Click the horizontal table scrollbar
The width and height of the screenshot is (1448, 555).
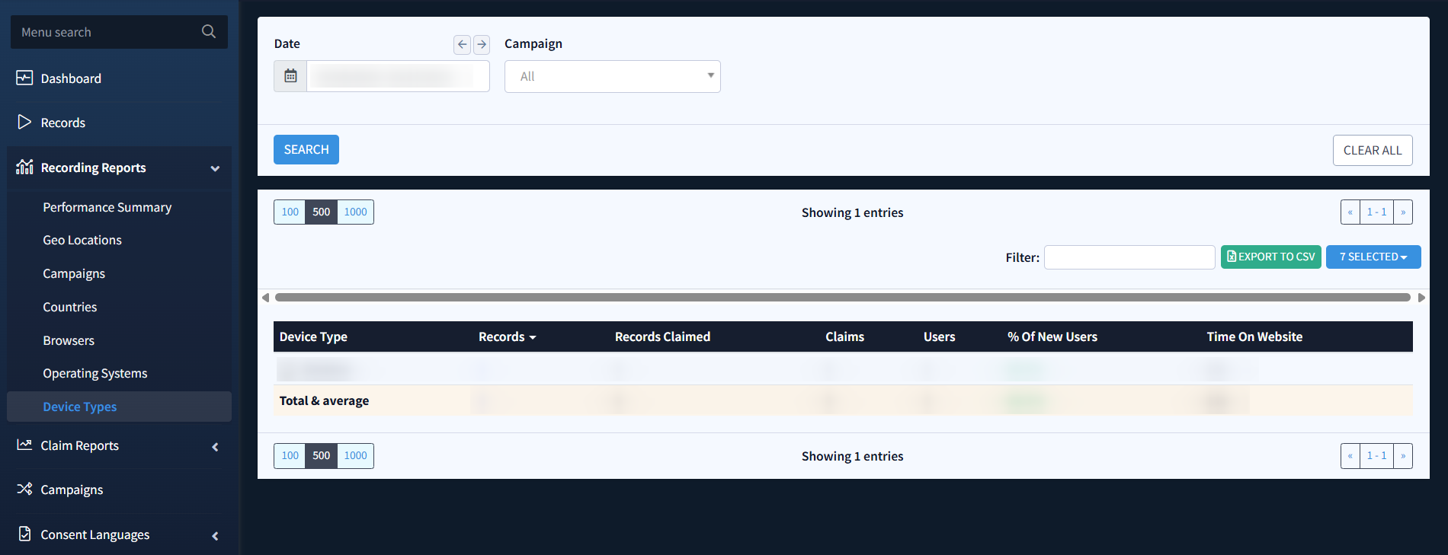842,298
